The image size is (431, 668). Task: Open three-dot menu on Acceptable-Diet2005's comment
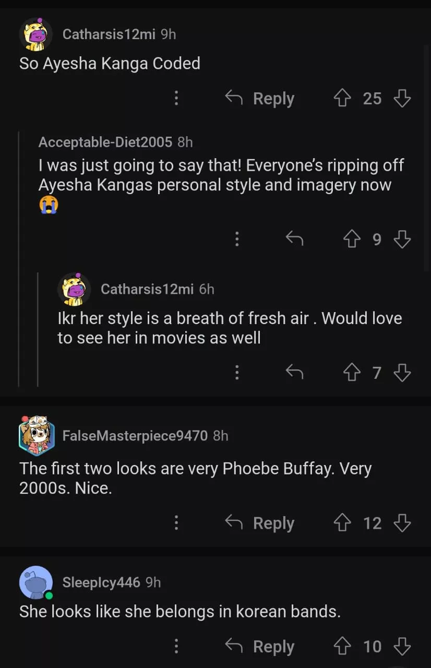point(237,239)
